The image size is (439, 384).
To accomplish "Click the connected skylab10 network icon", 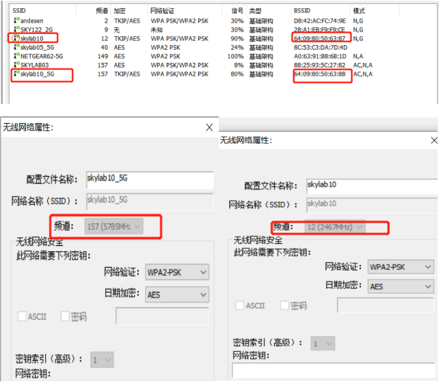I will coord(16,39).
